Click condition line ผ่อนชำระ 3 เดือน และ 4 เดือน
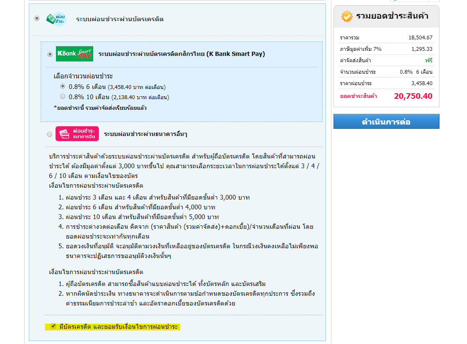Viewport: 467px width, 344px height. tap(158, 197)
